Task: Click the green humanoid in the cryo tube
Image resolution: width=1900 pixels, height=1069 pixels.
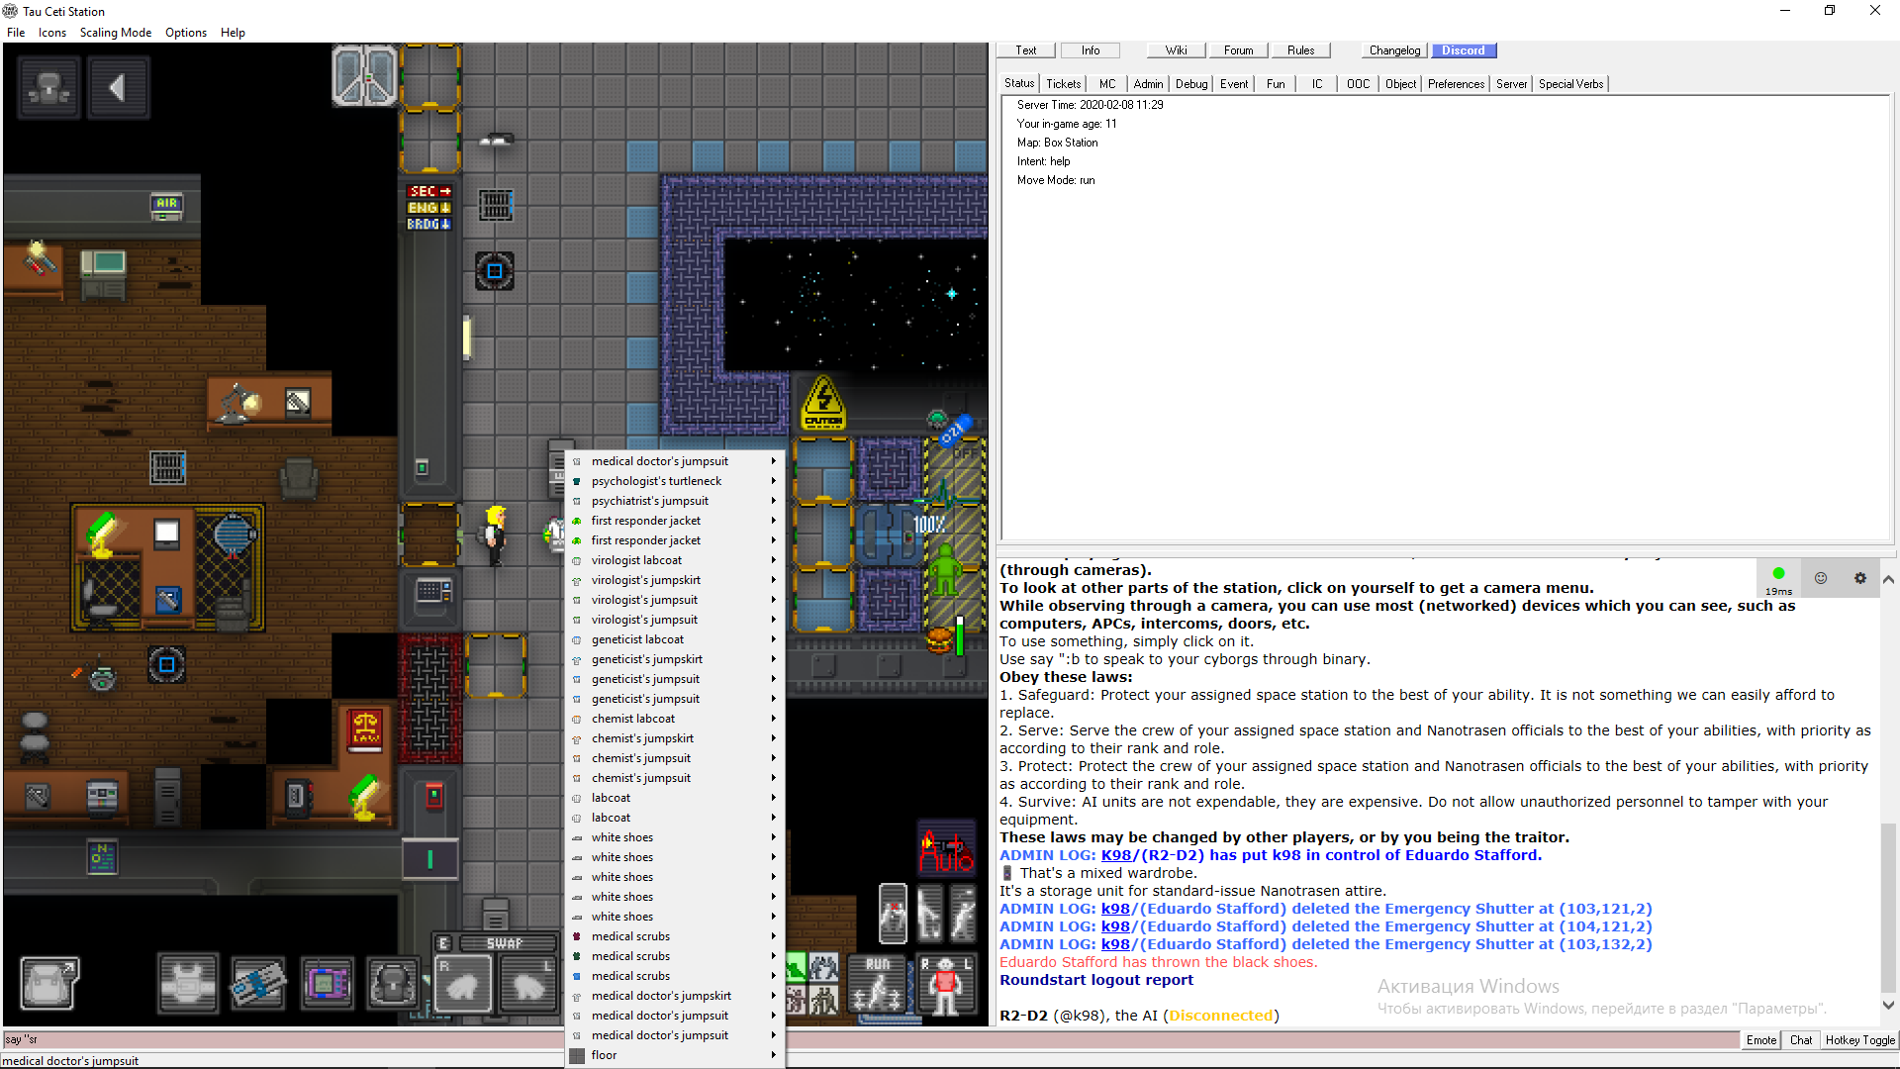Action: tap(947, 567)
